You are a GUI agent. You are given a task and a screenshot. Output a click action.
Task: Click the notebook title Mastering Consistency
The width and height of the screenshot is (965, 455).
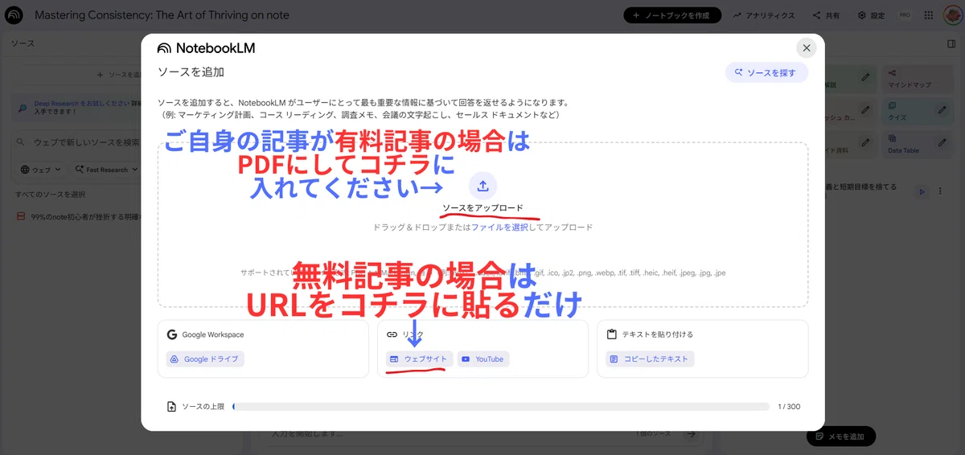[162, 15]
